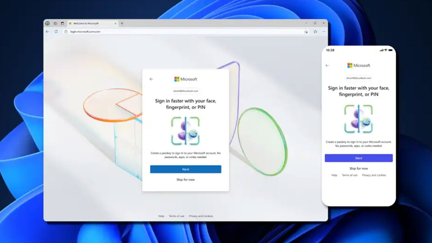The width and height of the screenshot is (432, 243).
Task: Tap the 10:28 clock on phone status bar
Action: [x=330, y=50]
